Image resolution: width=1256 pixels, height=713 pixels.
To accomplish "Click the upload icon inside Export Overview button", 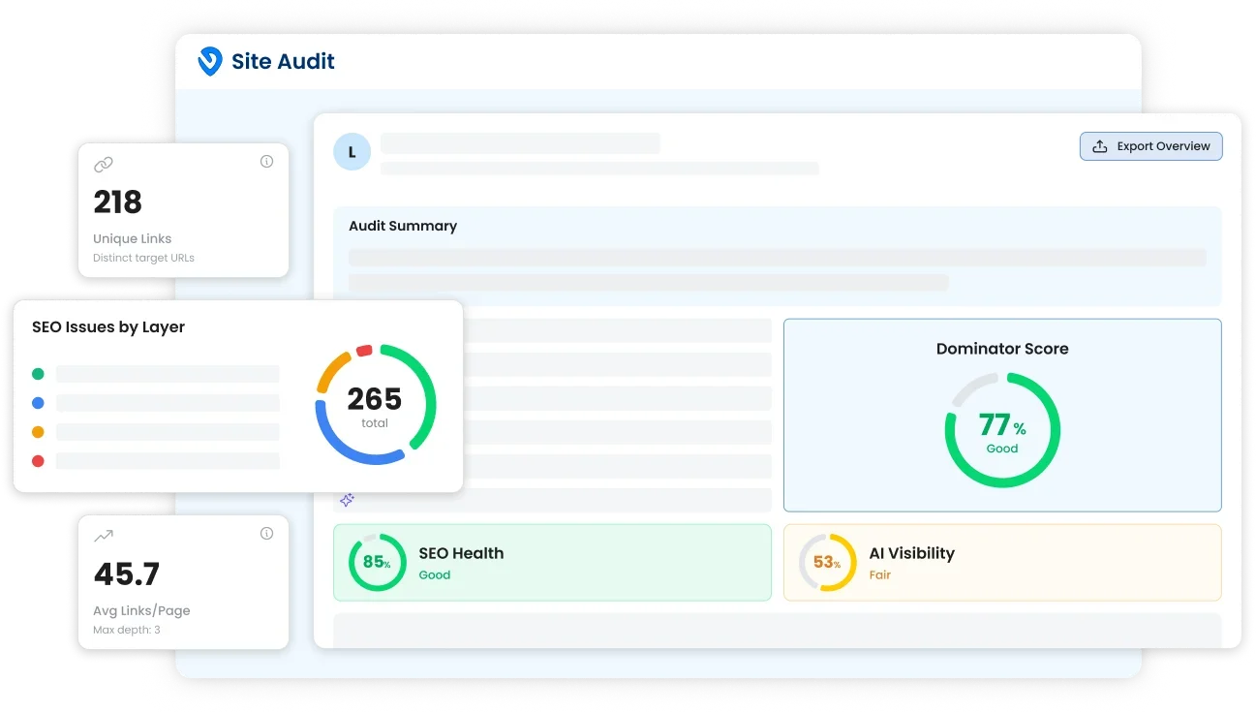I will [x=1099, y=145].
